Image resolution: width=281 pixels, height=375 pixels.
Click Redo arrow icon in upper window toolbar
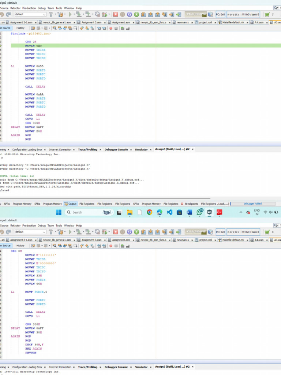tap(8, 14)
